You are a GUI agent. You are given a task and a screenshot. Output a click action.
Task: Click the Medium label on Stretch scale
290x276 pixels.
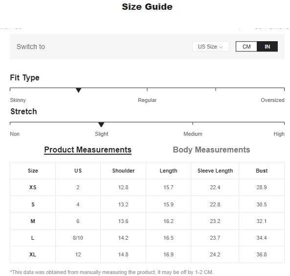point(193,134)
